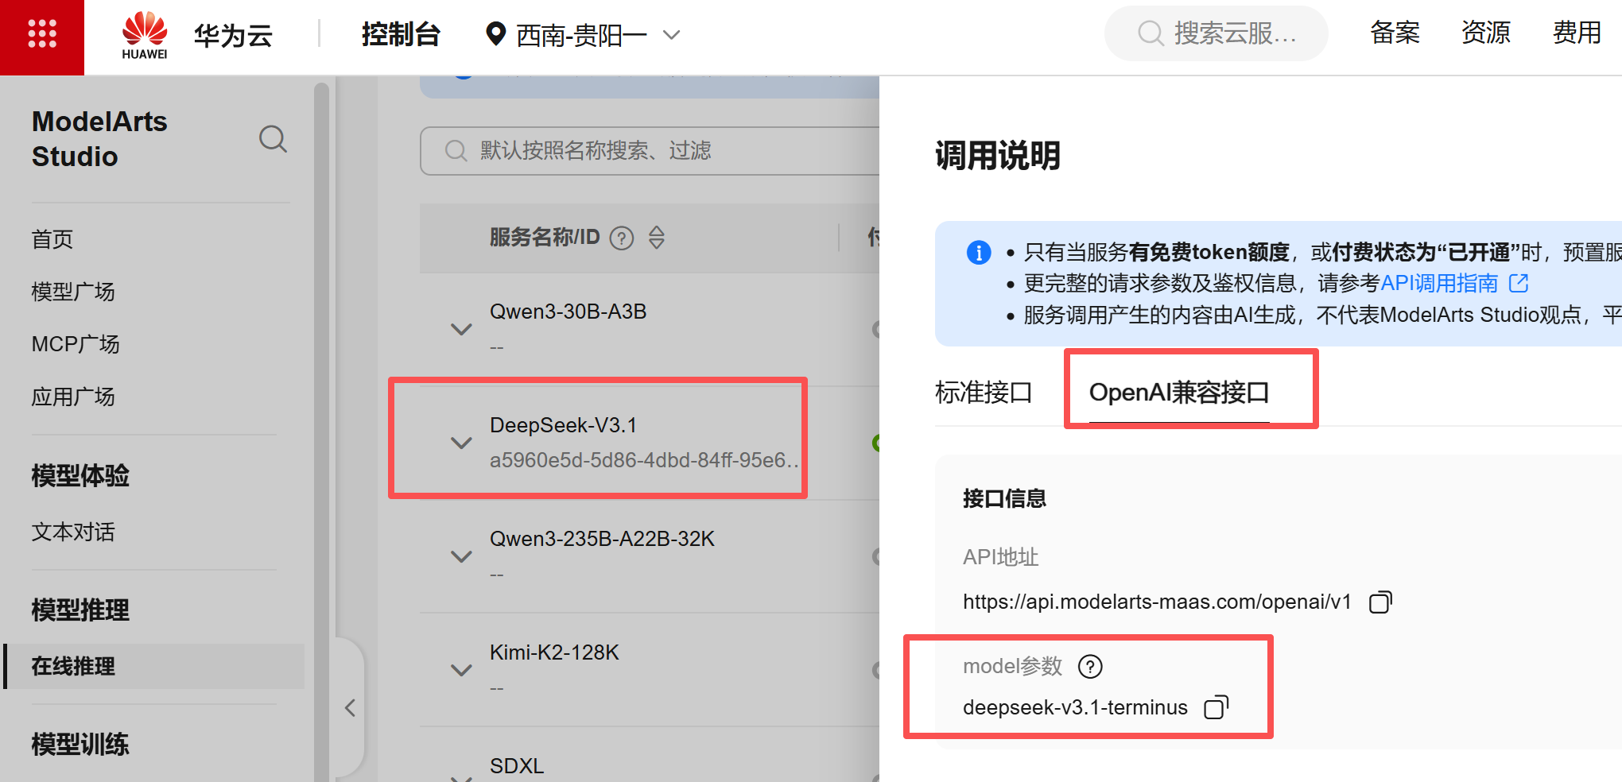Open 资源 in the top bar
1622x782 pixels.
click(x=1485, y=33)
